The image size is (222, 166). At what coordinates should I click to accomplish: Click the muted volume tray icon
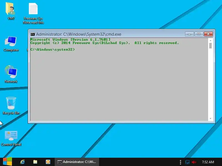click(x=194, y=162)
